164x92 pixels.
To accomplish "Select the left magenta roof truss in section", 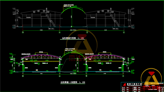I will click(41, 56).
